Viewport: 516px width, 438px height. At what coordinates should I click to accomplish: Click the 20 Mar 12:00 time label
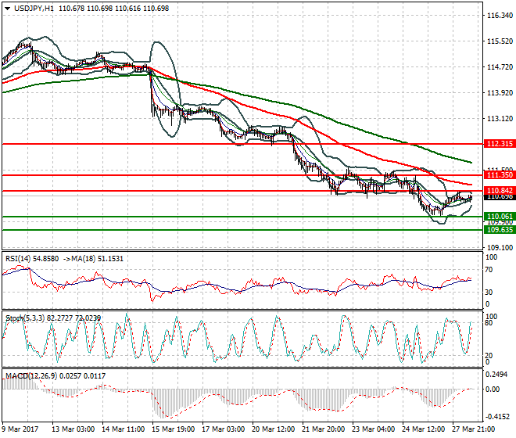pyautogui.click(x=273, y=429)
